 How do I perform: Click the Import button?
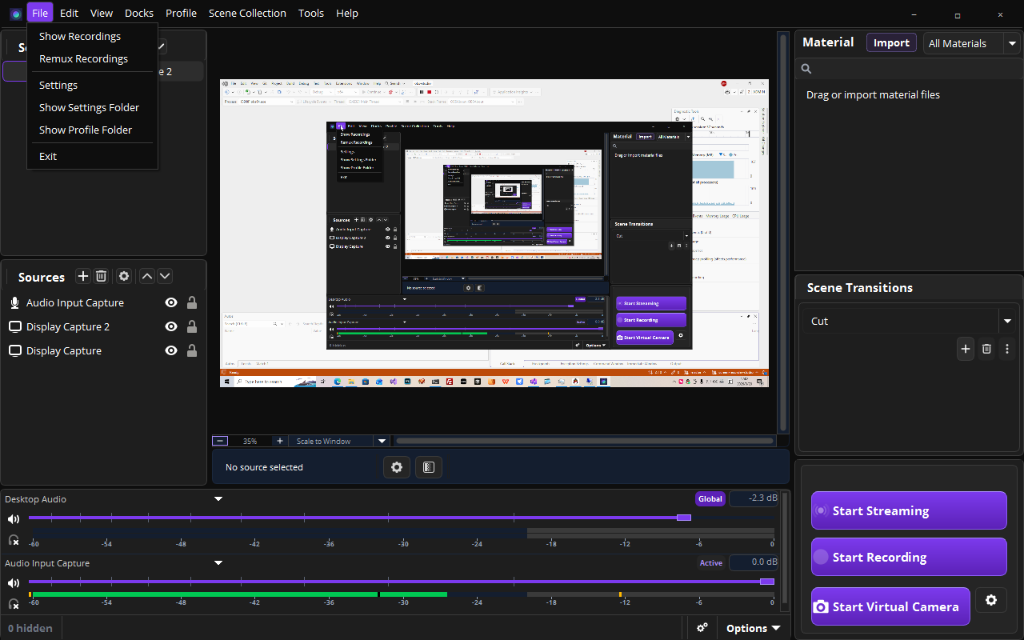pyautogui.click(x=891, y=43)
